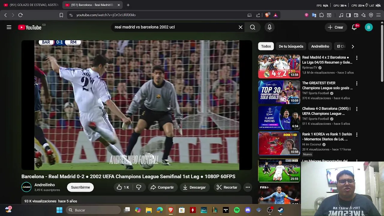Open the Andreilinho channel name link
The height and width of the screenshot is (216, 384).
(45, 185)
